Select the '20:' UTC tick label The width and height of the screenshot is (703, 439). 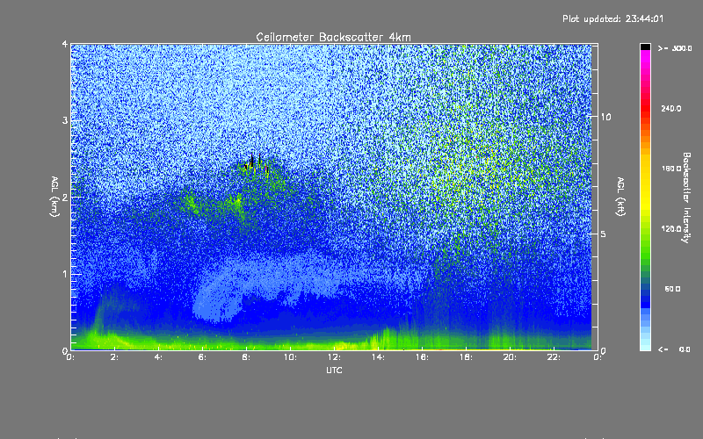(510, 357)
